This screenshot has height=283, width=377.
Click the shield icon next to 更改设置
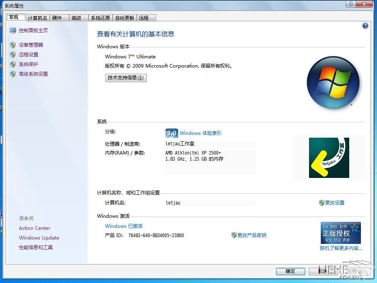pyautogui.click(x=322, y=203)
